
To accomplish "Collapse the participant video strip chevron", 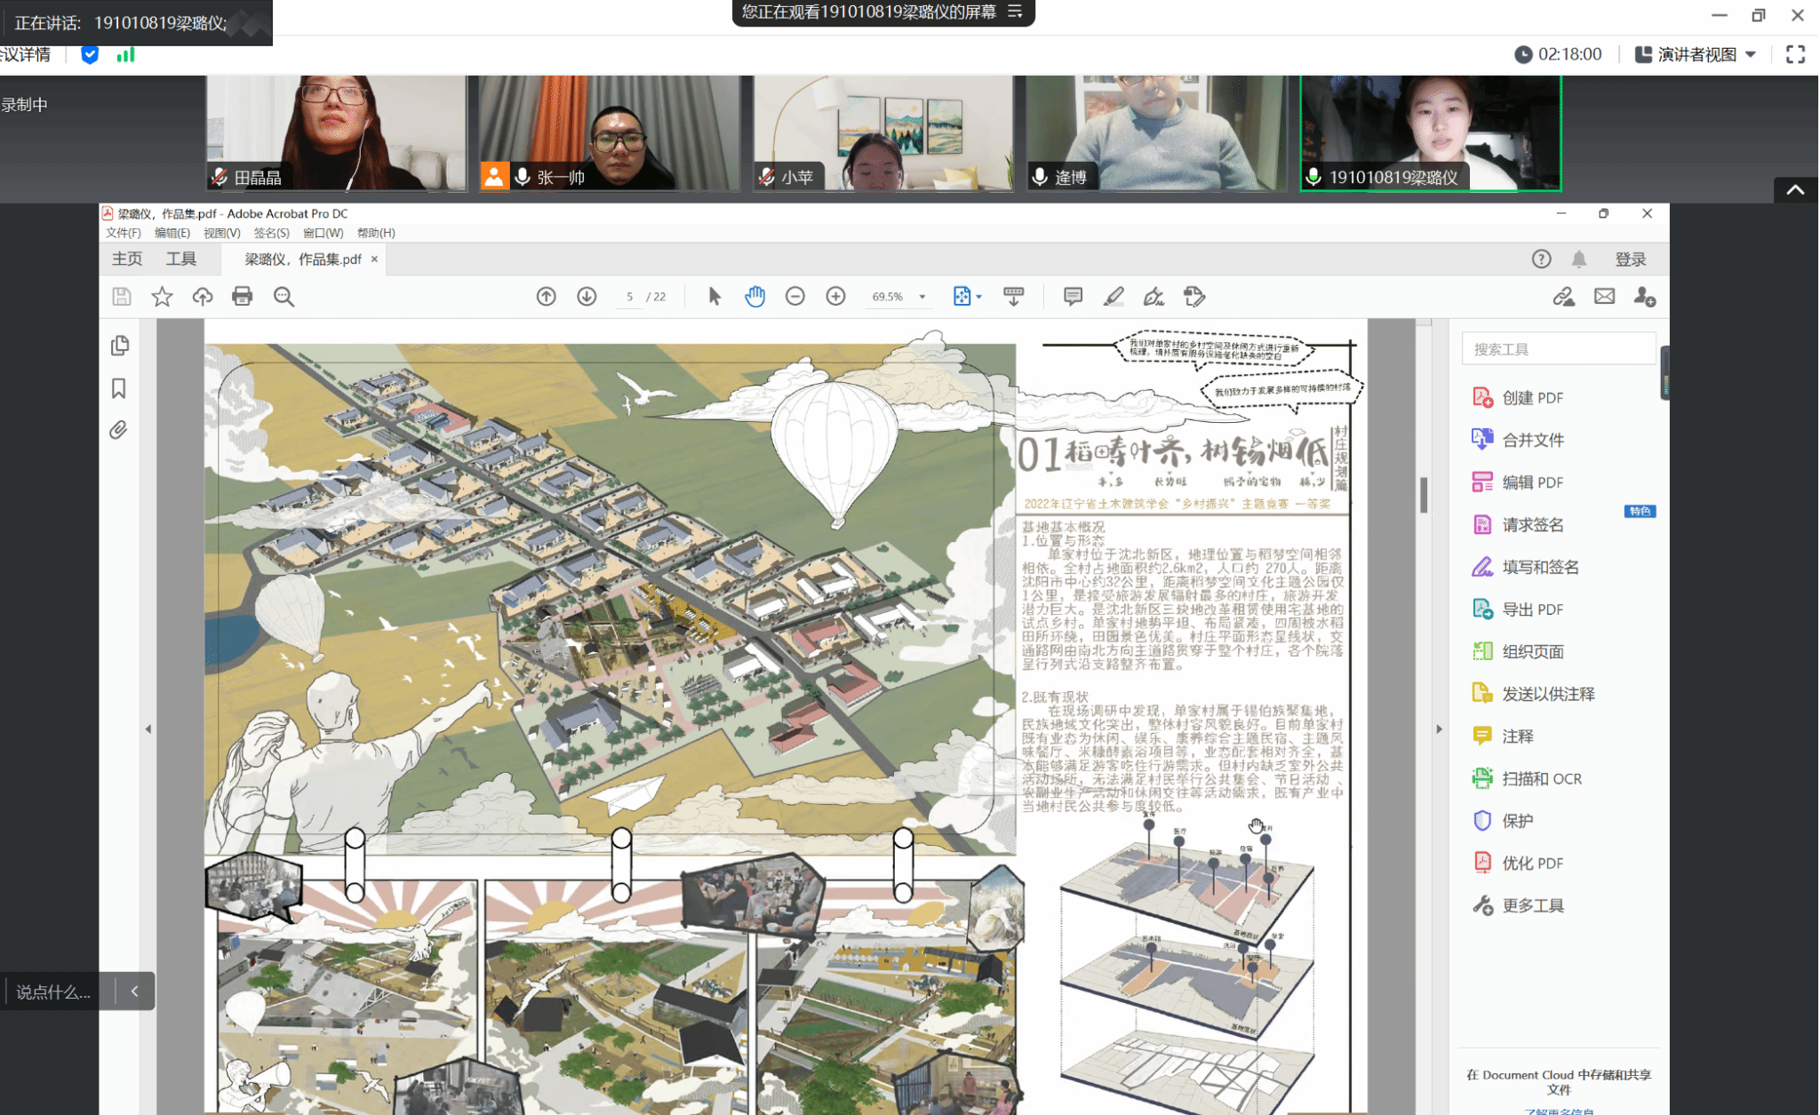I will (x=1795, y=189).
